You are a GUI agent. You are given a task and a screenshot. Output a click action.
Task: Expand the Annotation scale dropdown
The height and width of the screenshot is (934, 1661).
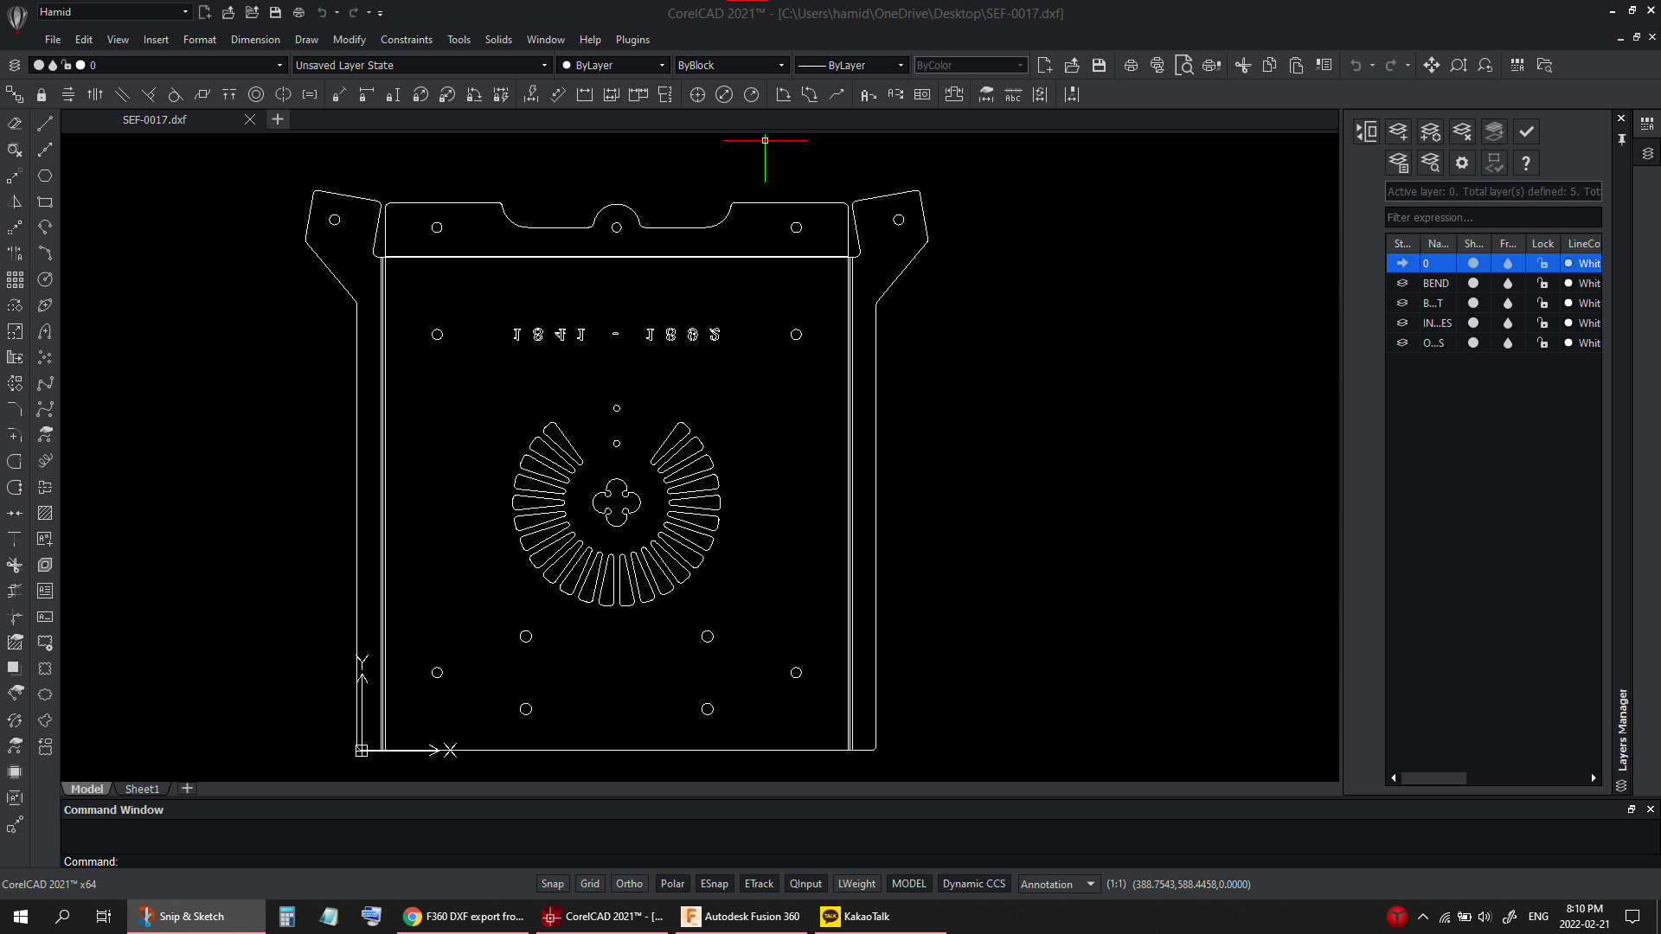[1088, 884]
